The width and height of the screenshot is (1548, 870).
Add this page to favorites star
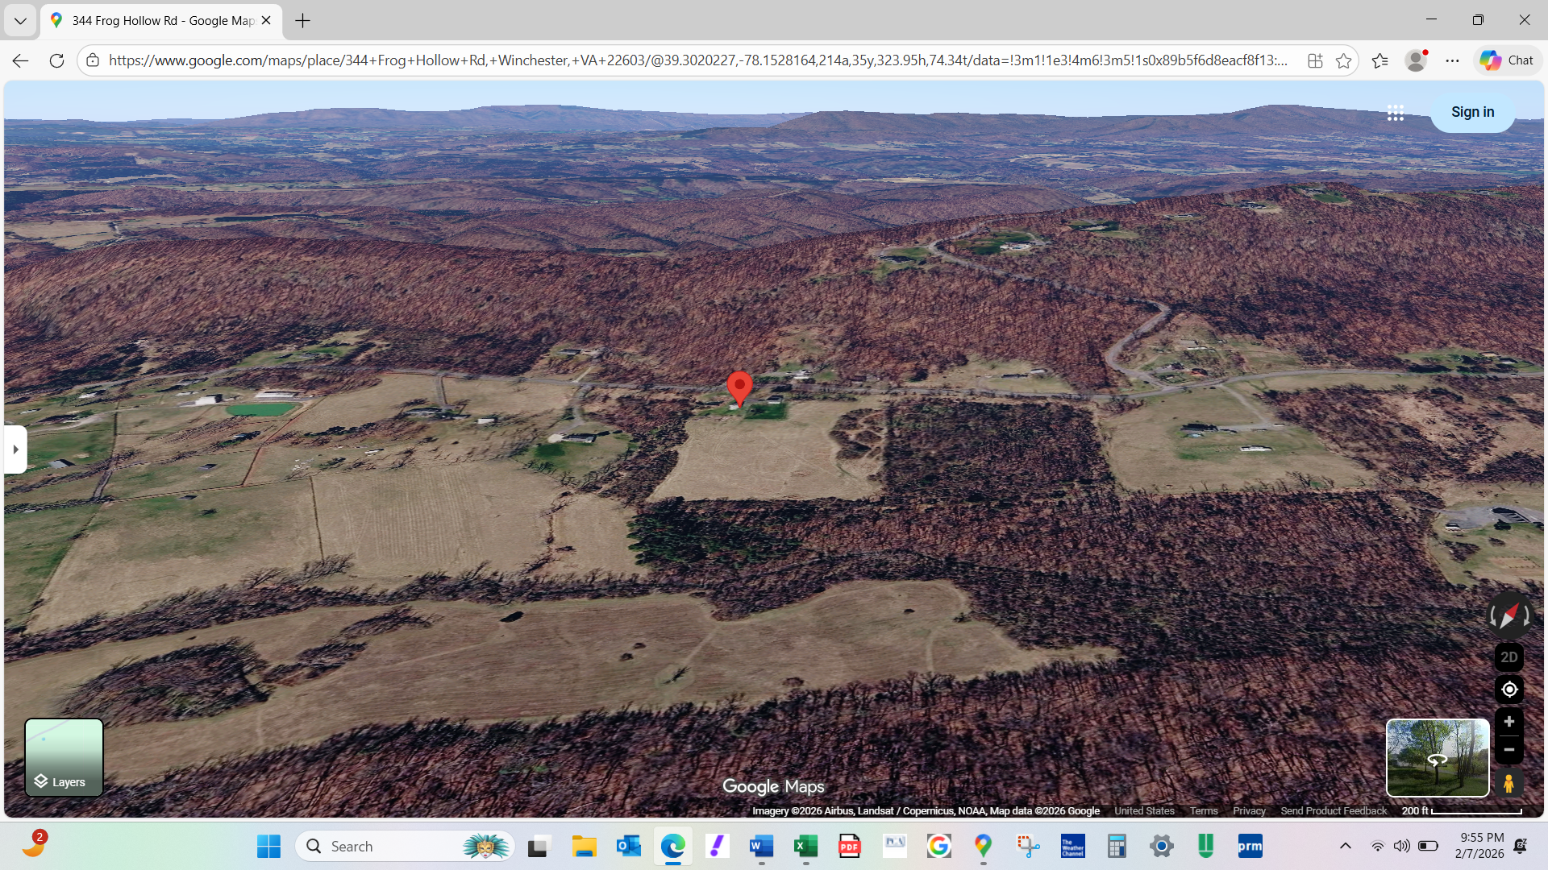coord(1343,60)
